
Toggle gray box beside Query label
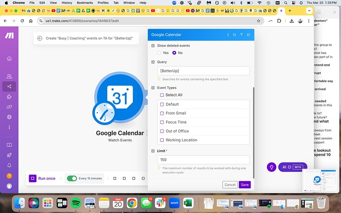pos(153,62)
